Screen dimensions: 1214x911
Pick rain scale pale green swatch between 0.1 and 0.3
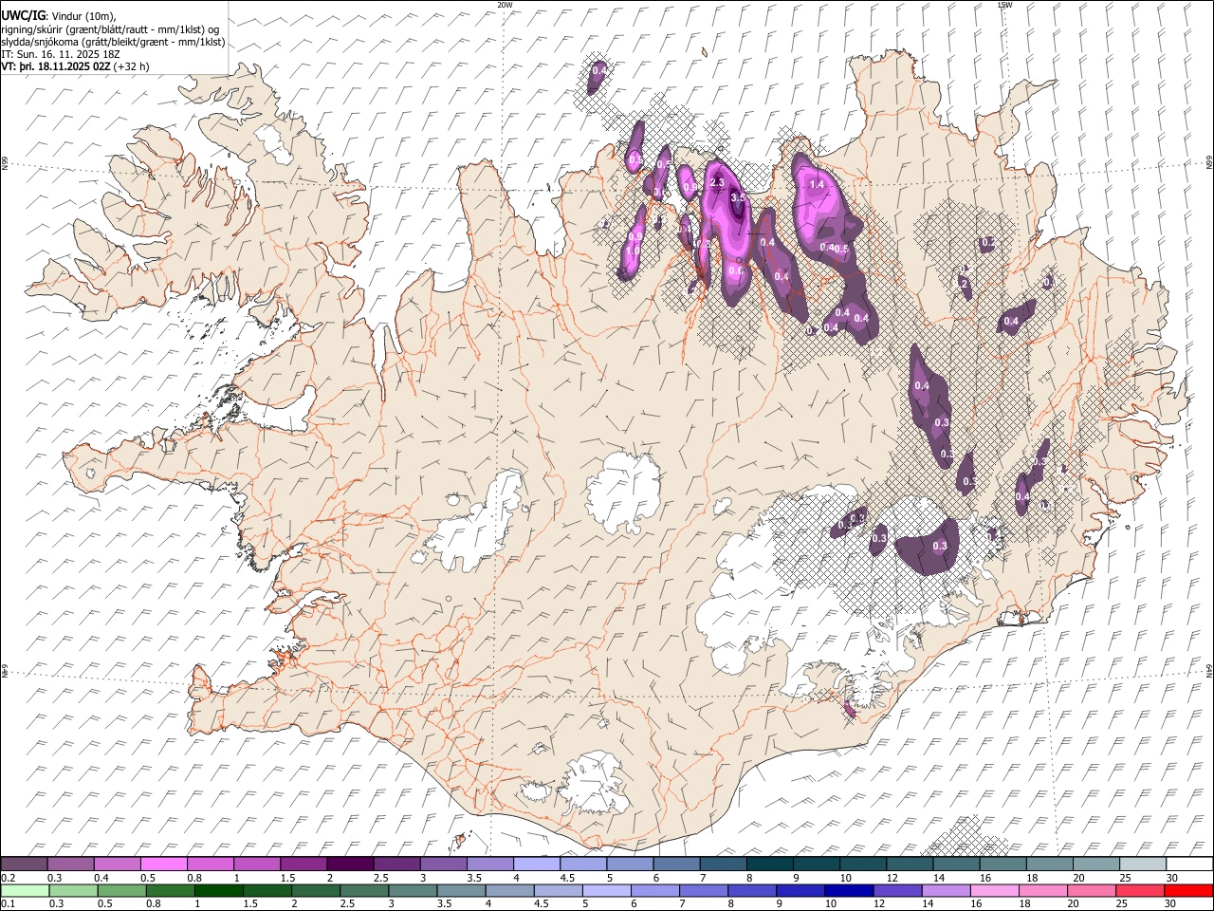coord(25,890)
